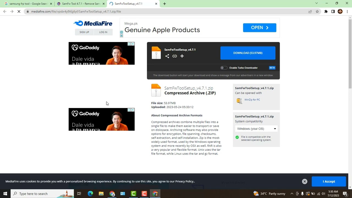Viewport: 352px width, 198px height.
Task: Click the Wi-Fi network tray icon
Action: (318, 194)
